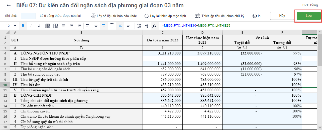Align text to the left
The width and height of the screenshot is (322, 130).
click(87, 26)
